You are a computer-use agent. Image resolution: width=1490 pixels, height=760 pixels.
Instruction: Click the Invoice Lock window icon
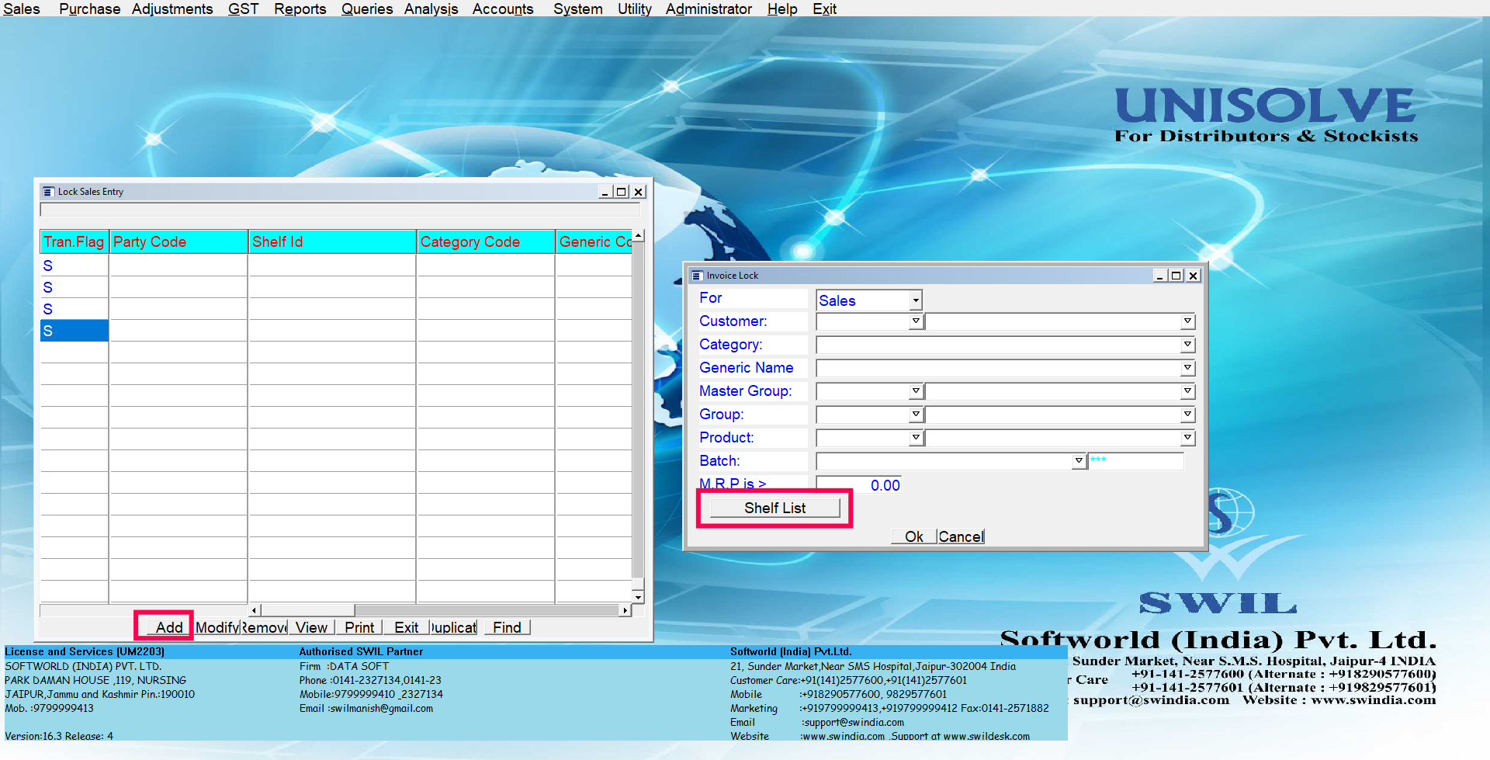697,276
